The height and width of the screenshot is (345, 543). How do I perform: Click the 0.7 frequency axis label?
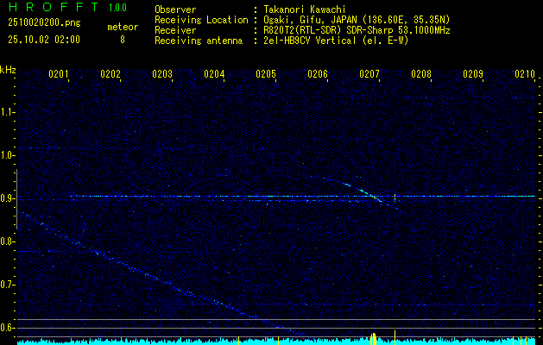(x=8, y=285)
